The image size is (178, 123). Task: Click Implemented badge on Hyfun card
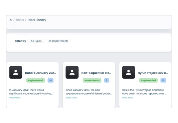pyautogui.click(x=148, y=80)
